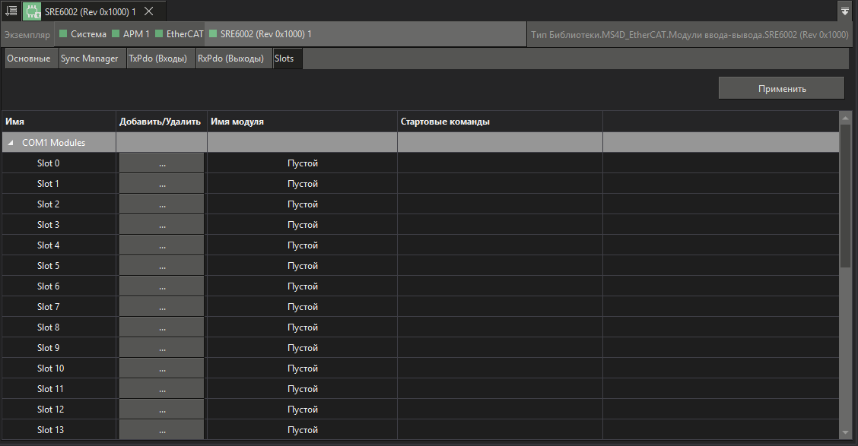Open add/remove button for Slot 11
The width and height of the screenshot is (858, 446).
[162, 388]
